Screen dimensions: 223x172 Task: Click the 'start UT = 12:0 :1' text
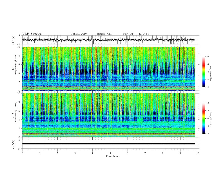coord(136,34)
